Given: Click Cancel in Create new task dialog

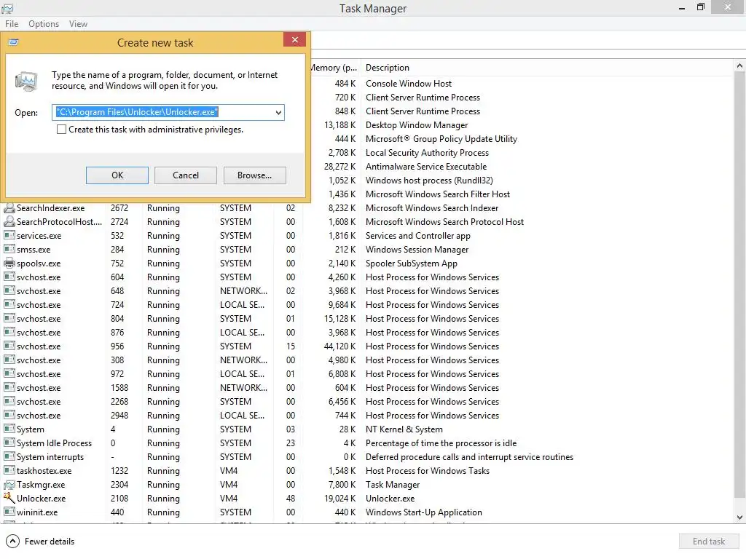Looking at the screenshot, I should coord(186,175).
